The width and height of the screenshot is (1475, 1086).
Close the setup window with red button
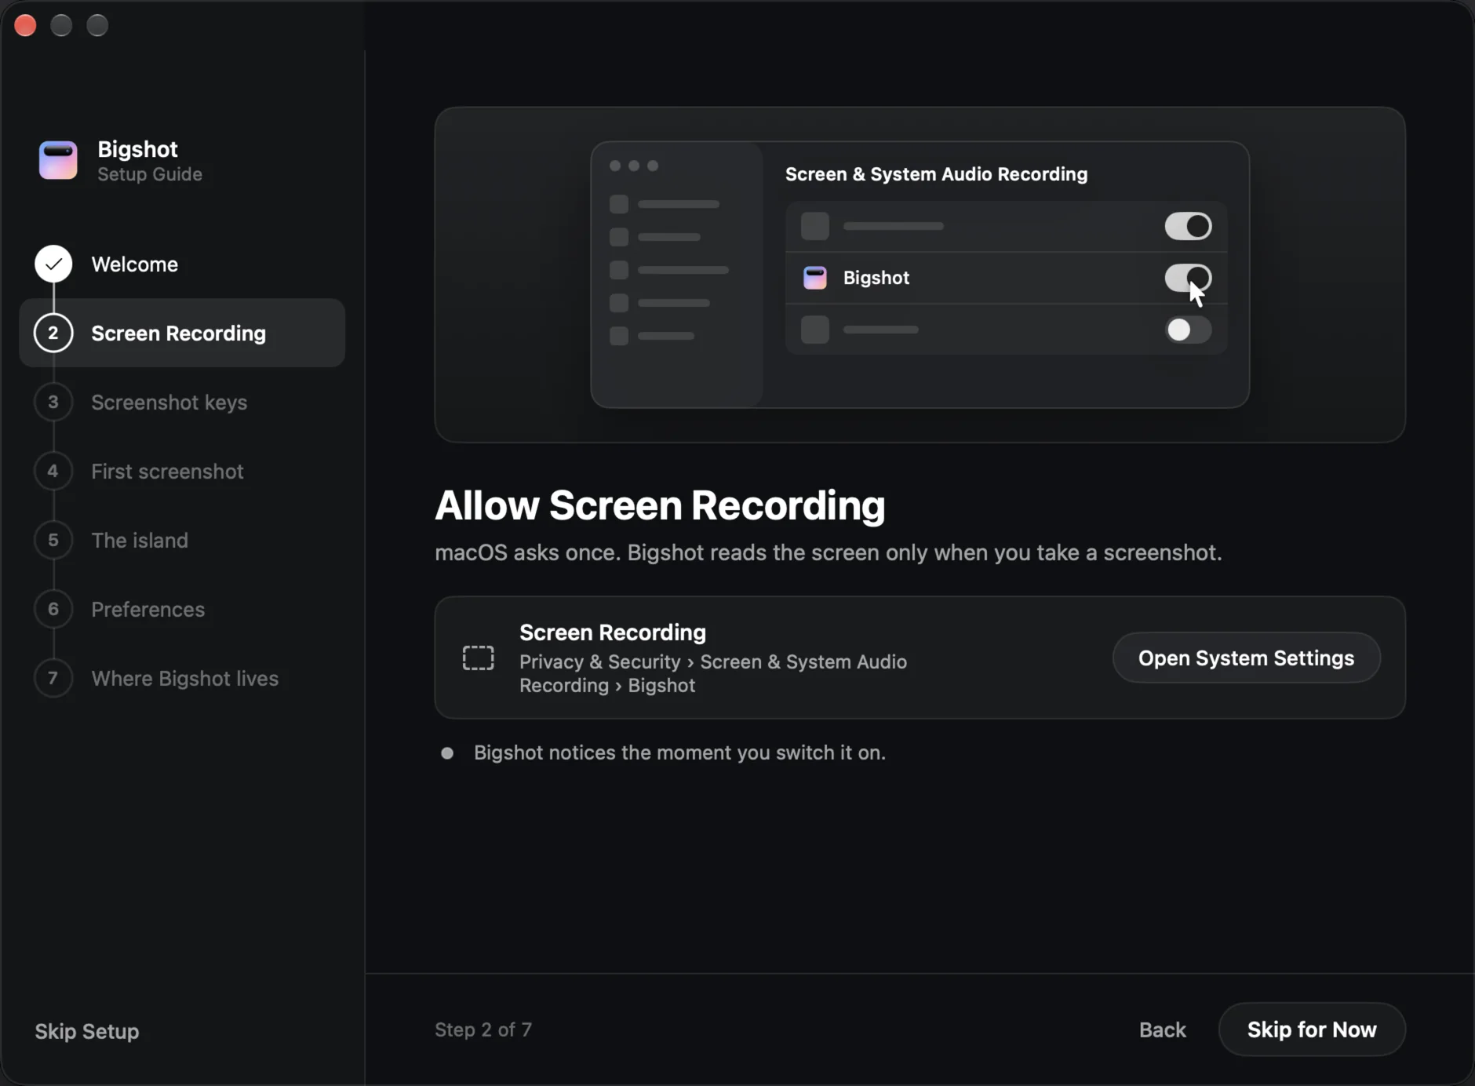click(26, 26)
